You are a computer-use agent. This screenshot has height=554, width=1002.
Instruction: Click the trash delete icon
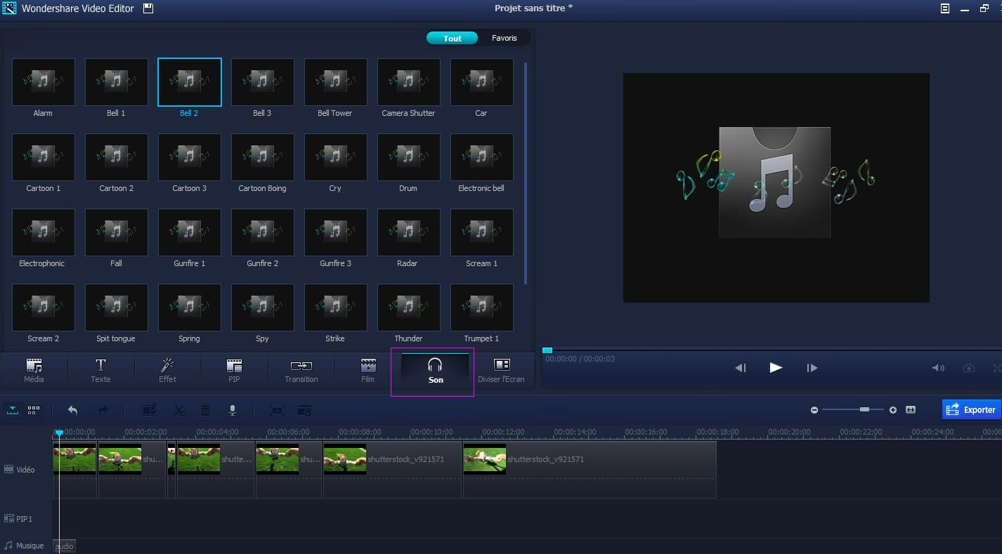pos(205,410)
